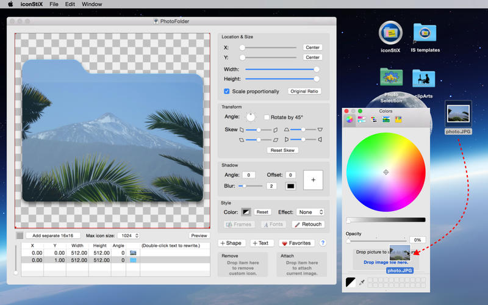
Task: Click the Add separate 16x16 button
Action: click(53, 235)
